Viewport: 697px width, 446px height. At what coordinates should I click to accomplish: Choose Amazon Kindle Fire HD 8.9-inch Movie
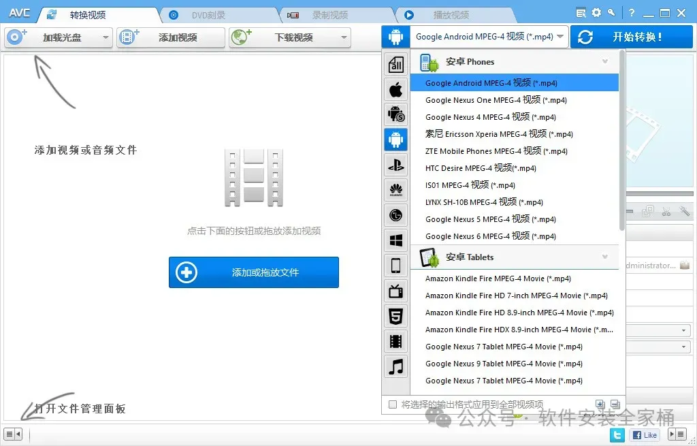[x=515, y=313]
